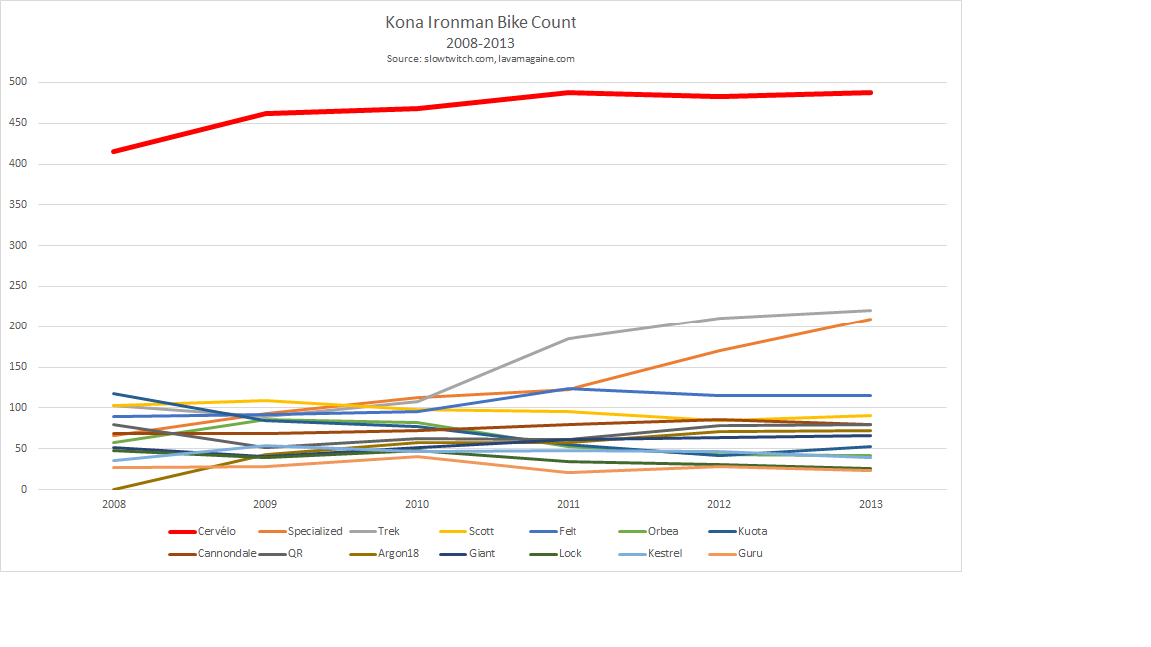
Task: Click the 0 y-axis label
Action: point(24,490)
